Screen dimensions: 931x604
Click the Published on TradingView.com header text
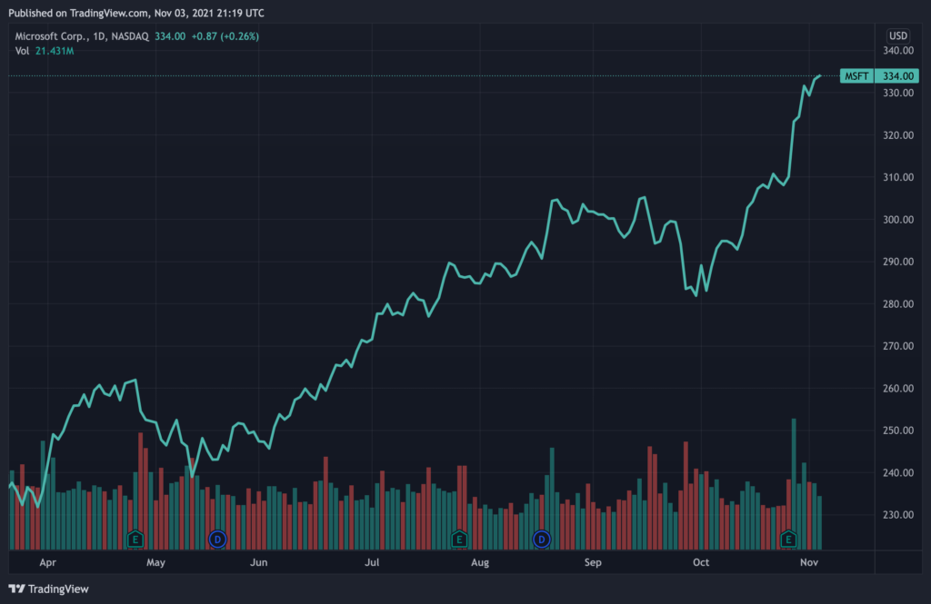136,13
